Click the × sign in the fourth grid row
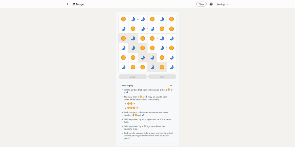 (x=167, y=48)
